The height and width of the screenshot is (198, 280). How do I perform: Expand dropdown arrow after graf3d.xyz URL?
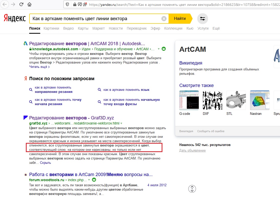coord(121,123)
